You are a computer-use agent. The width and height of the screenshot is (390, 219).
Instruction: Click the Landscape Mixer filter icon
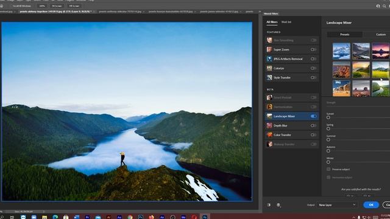click(x=269, y=116)
